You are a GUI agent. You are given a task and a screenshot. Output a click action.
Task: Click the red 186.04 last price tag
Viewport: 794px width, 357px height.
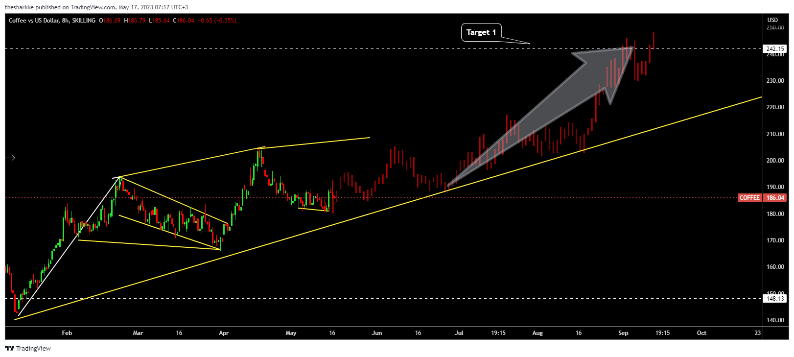pyautogui.click(x=775, y=198)
